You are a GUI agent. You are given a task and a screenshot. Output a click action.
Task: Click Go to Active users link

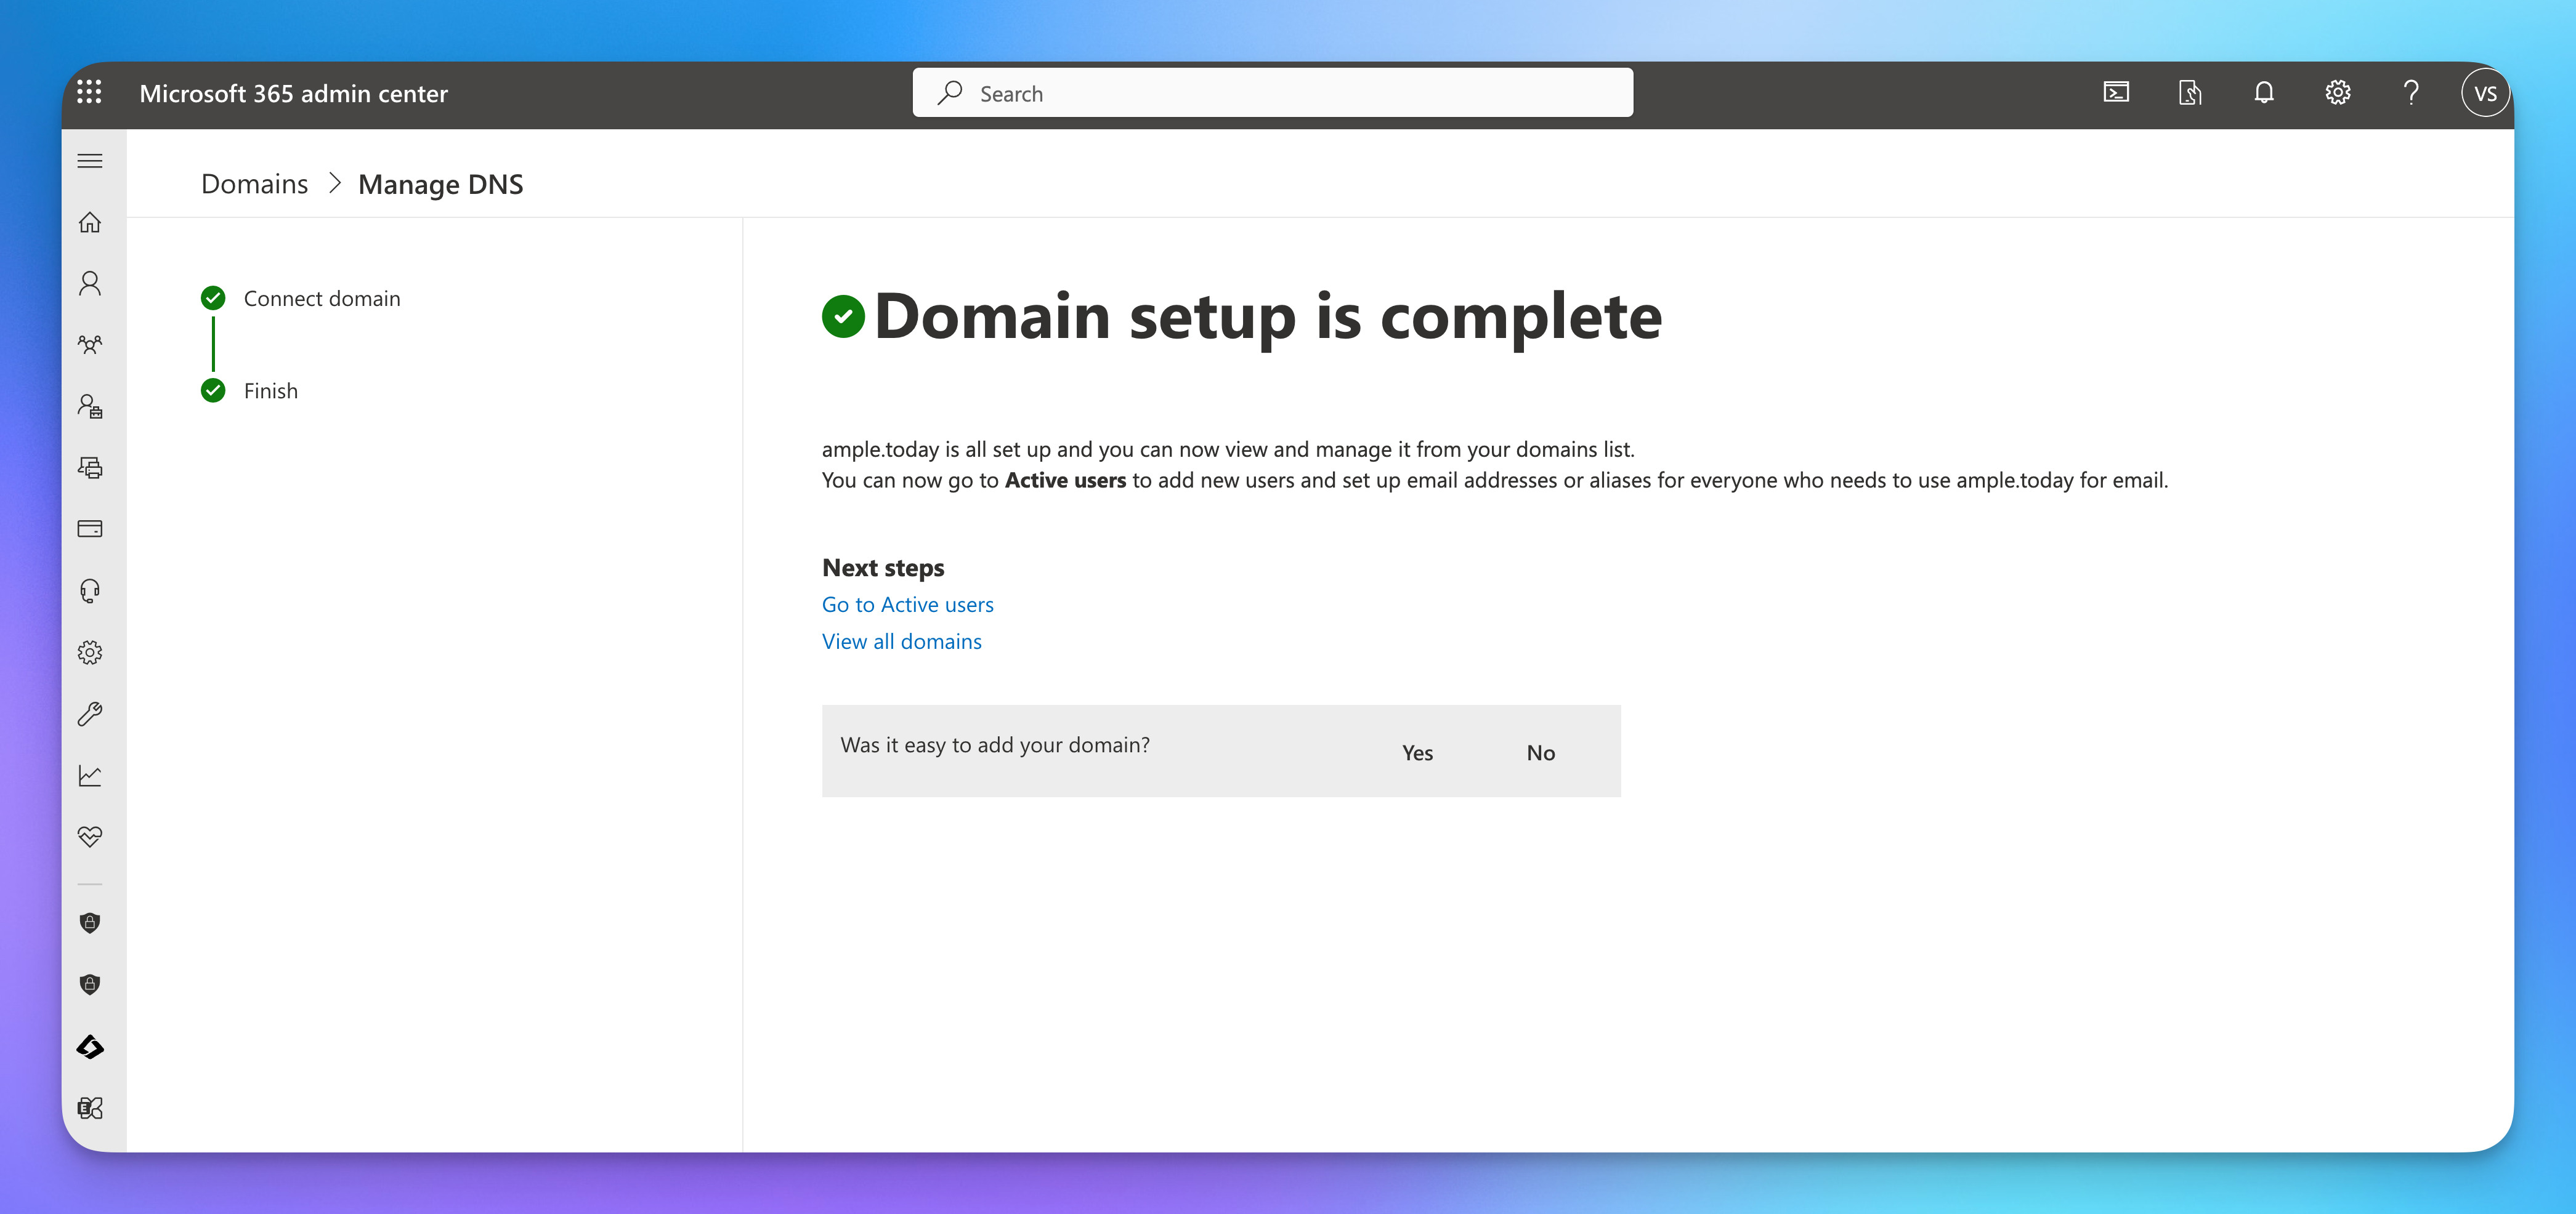point(907,605)
